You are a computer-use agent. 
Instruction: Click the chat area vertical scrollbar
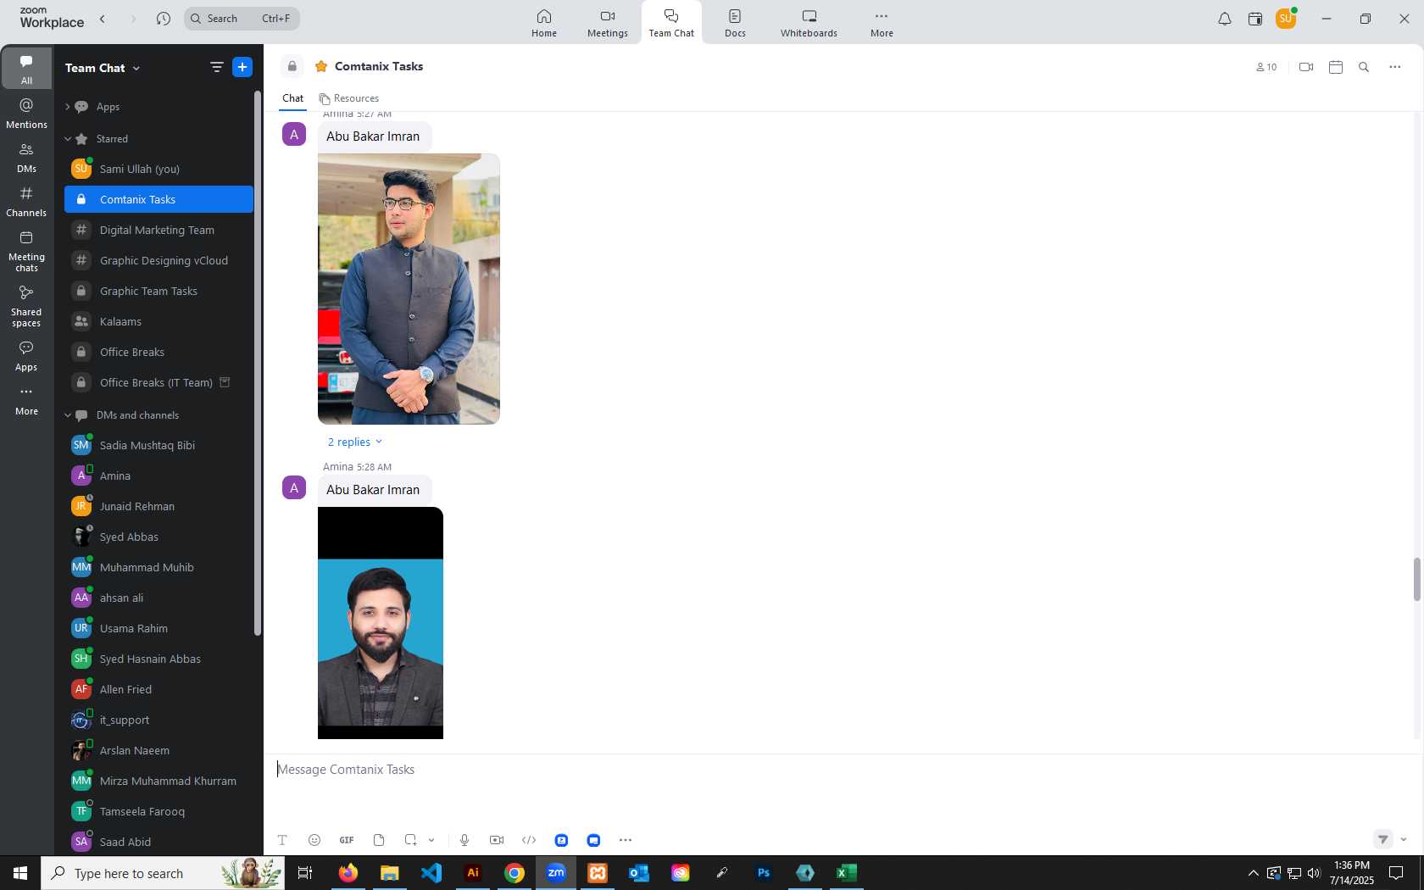[x=1416, y=579]
